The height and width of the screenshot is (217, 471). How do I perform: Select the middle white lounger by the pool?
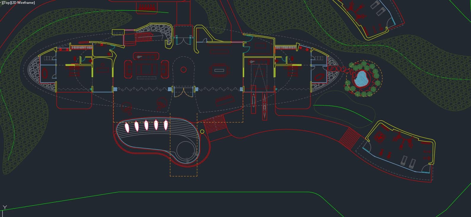coord(146,125)
